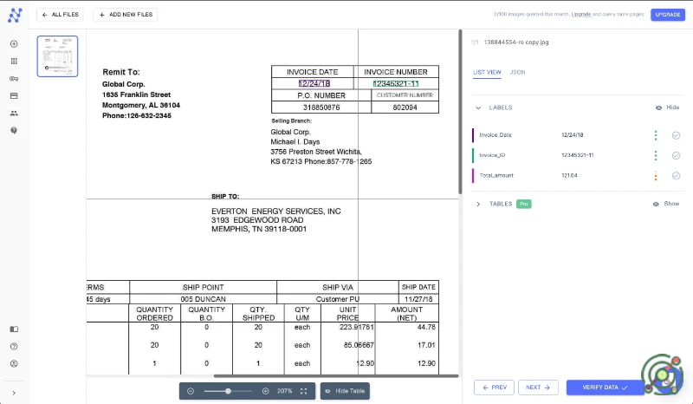Mark Invoice_Date as verified with checkmark
This screenshot has width=693, height=404.
tap(676, 135)
